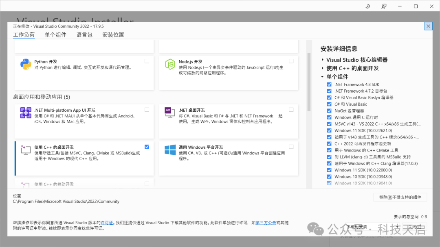Uncheck 用于 Windows 的 C++ CMake 工具
The height and width of the screenshot is (247, 440).
point(329,150)
